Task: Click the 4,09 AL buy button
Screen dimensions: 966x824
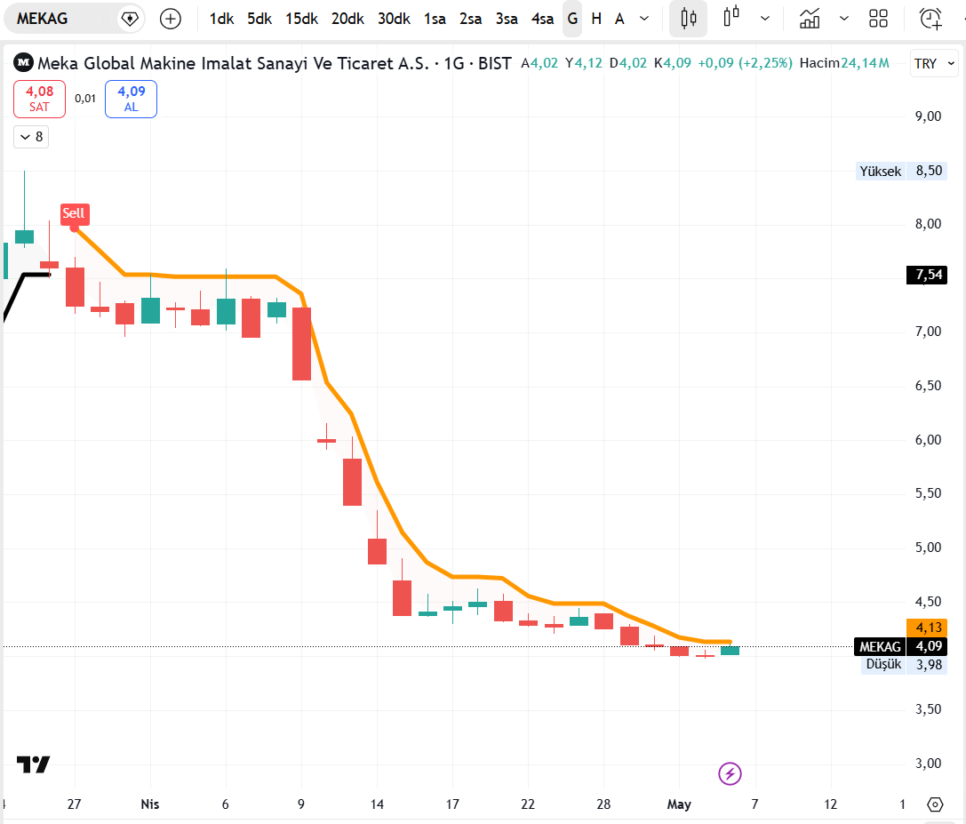Action: [x=132, y=99]
